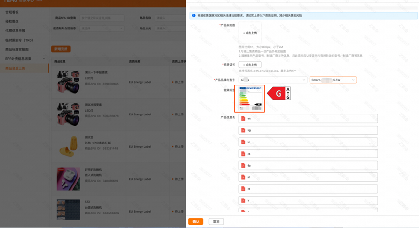Click the blue info icon in the notice banner
The width and height of the screenshot is (419, 228).
[194, 16]
